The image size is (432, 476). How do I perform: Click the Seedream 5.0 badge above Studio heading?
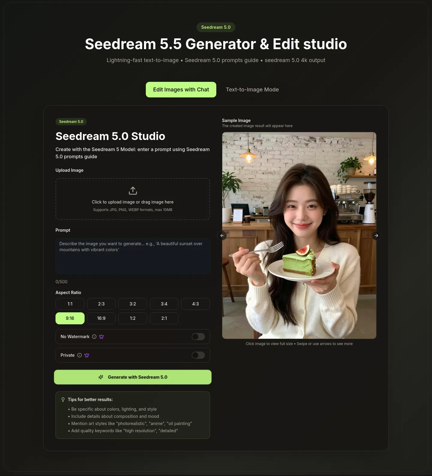[71, 122]
